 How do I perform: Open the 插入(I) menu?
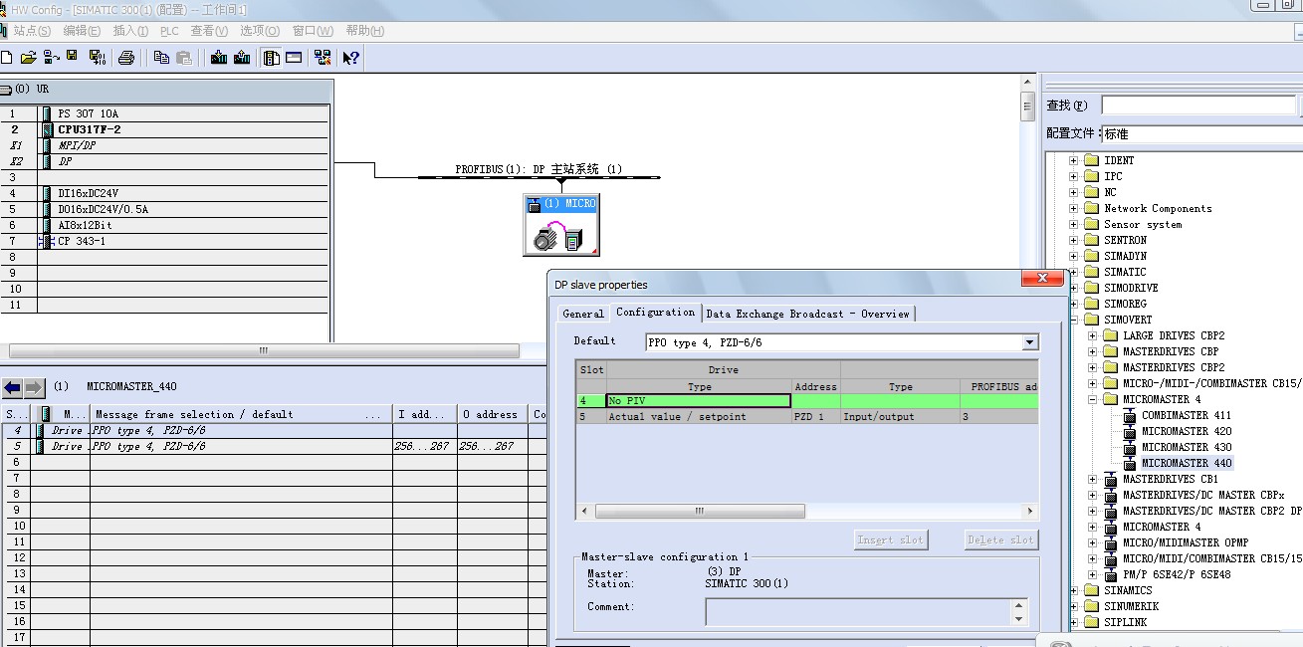coord(130,31)
